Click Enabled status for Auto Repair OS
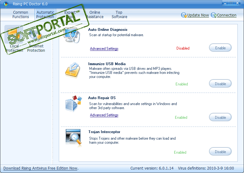The height and width of the screenshot is (173, 244). pos(181,117)
